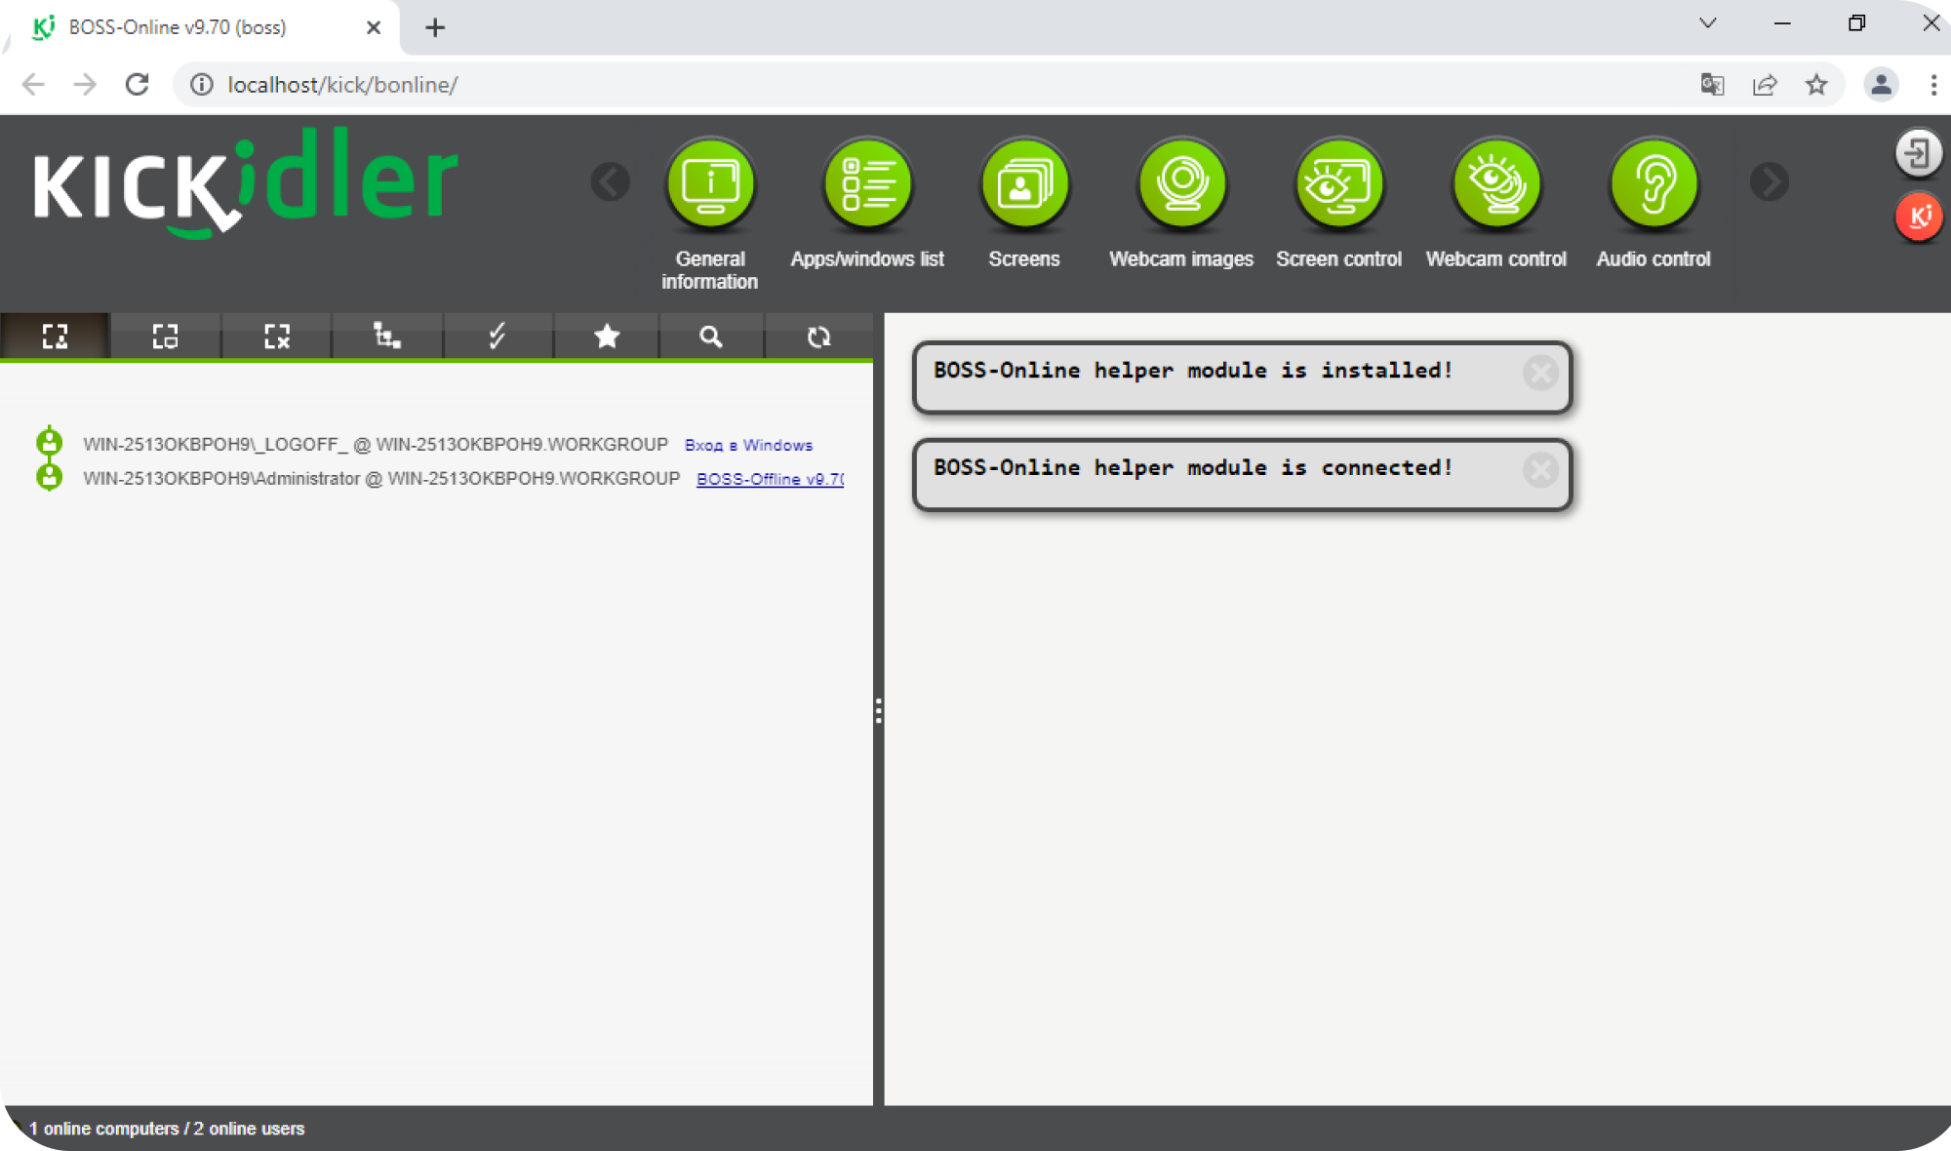Image resolution: width=1951 pixels, height=1151 pixels.
Task: Click the _LOGOFF_ user status icon
Action: [x=49, y=443]
